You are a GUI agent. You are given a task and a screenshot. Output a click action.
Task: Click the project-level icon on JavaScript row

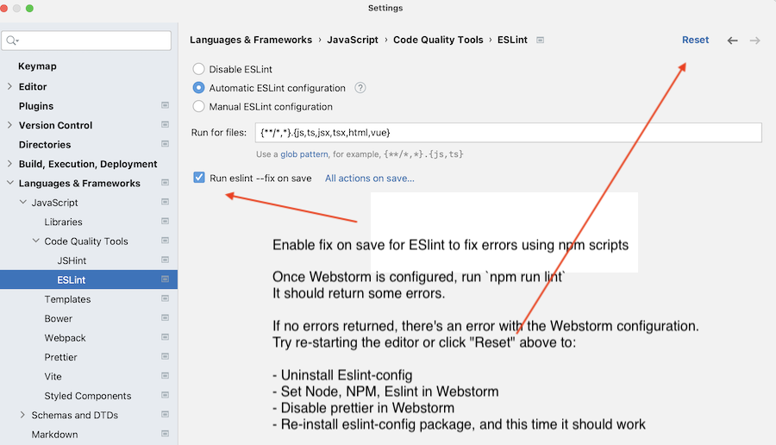(166, 202)
